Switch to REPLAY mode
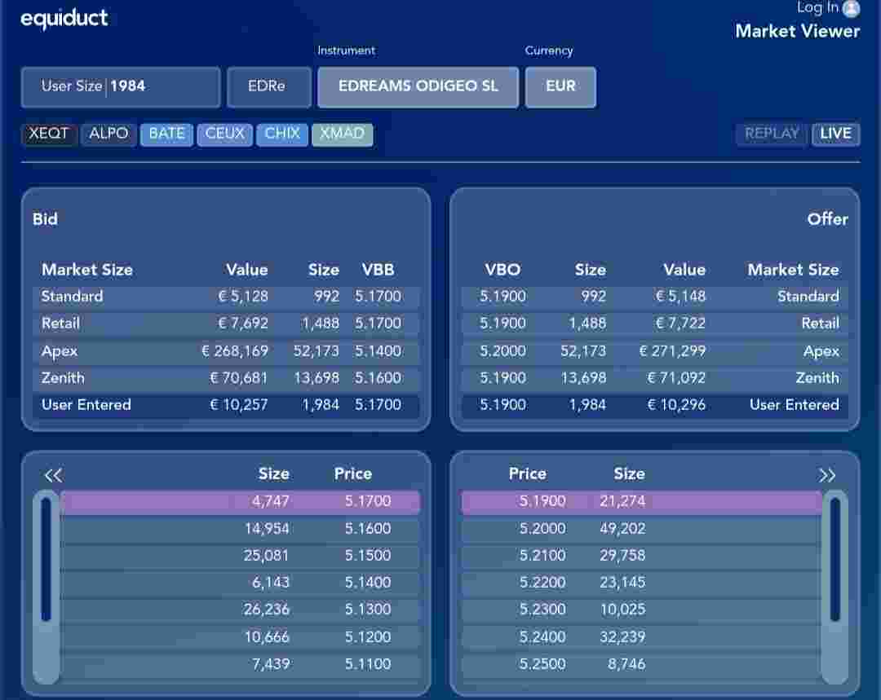The height and width of the screenshot is (700, 881). (x=772, y=134)
